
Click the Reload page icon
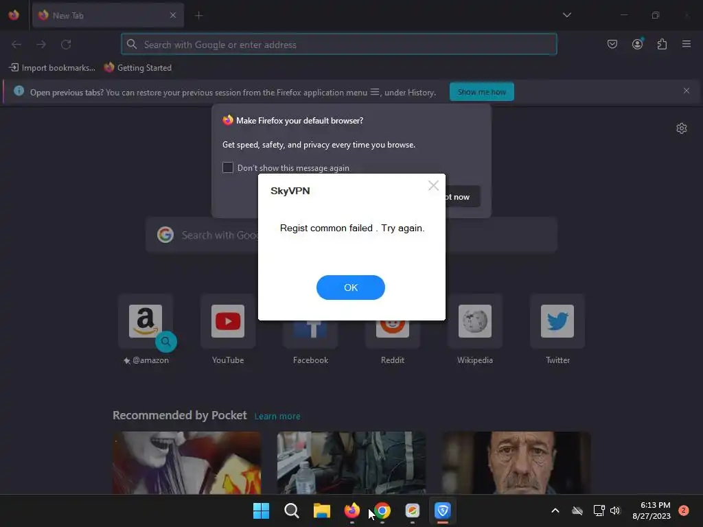click(x=66, y=45)
